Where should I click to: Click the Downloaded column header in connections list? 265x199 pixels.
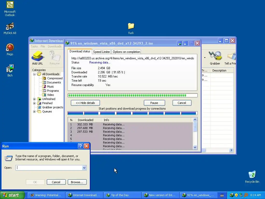[x=88, y=120]
